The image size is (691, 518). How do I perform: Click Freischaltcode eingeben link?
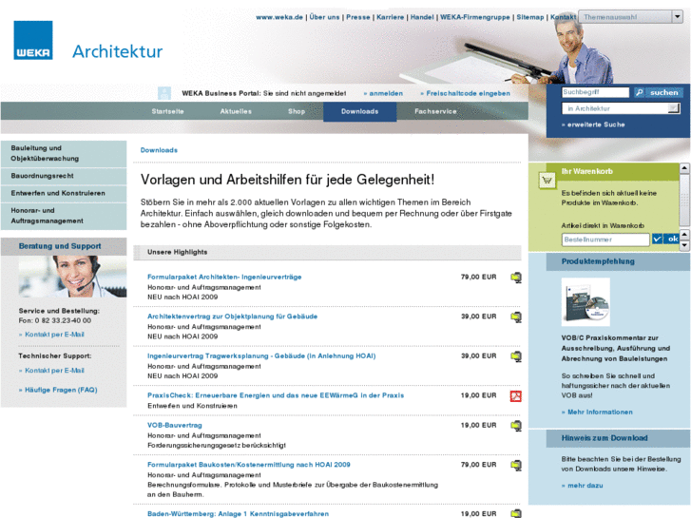click(466, 93)
